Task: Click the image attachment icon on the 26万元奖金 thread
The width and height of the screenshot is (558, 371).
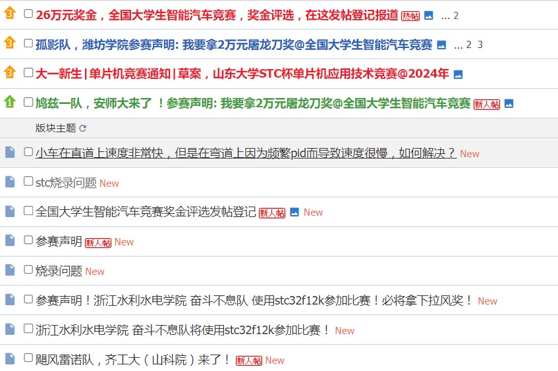Action: [429, 16]
